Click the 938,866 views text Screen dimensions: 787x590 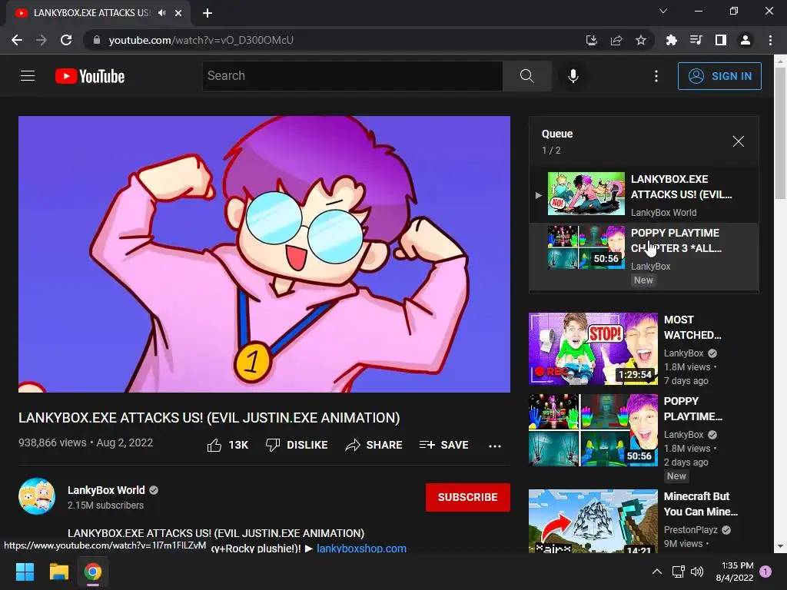pos(52,442)
